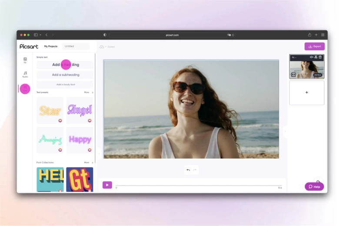Click the Picsart logo
This screenshot has width=339, height=226.
pyautogui.click(x=29, y=46)
